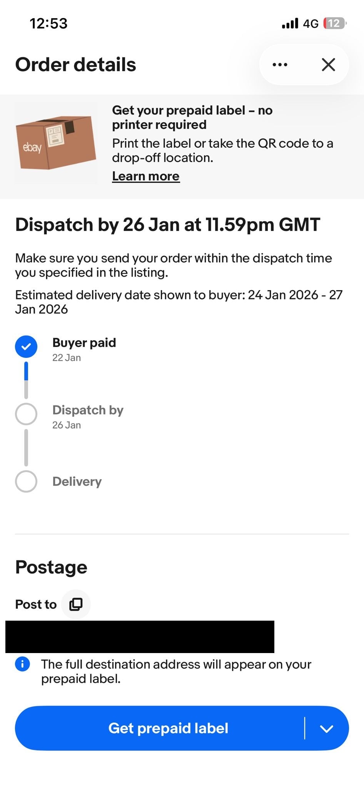Open the three-dot more options menu
This screenshot has width=364, height=790.
[280, 64]
